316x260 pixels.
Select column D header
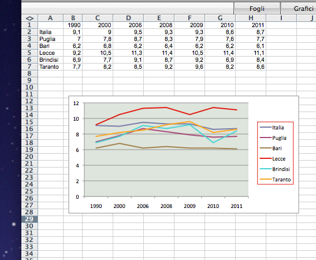coord(128,18)
